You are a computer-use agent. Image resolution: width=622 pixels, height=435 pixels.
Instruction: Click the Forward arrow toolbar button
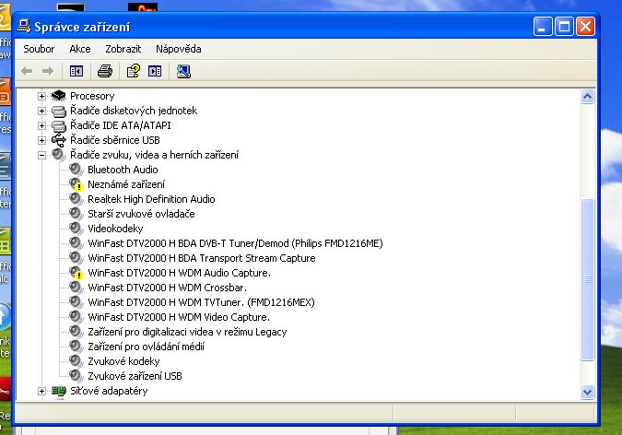[x=48, y=72]
